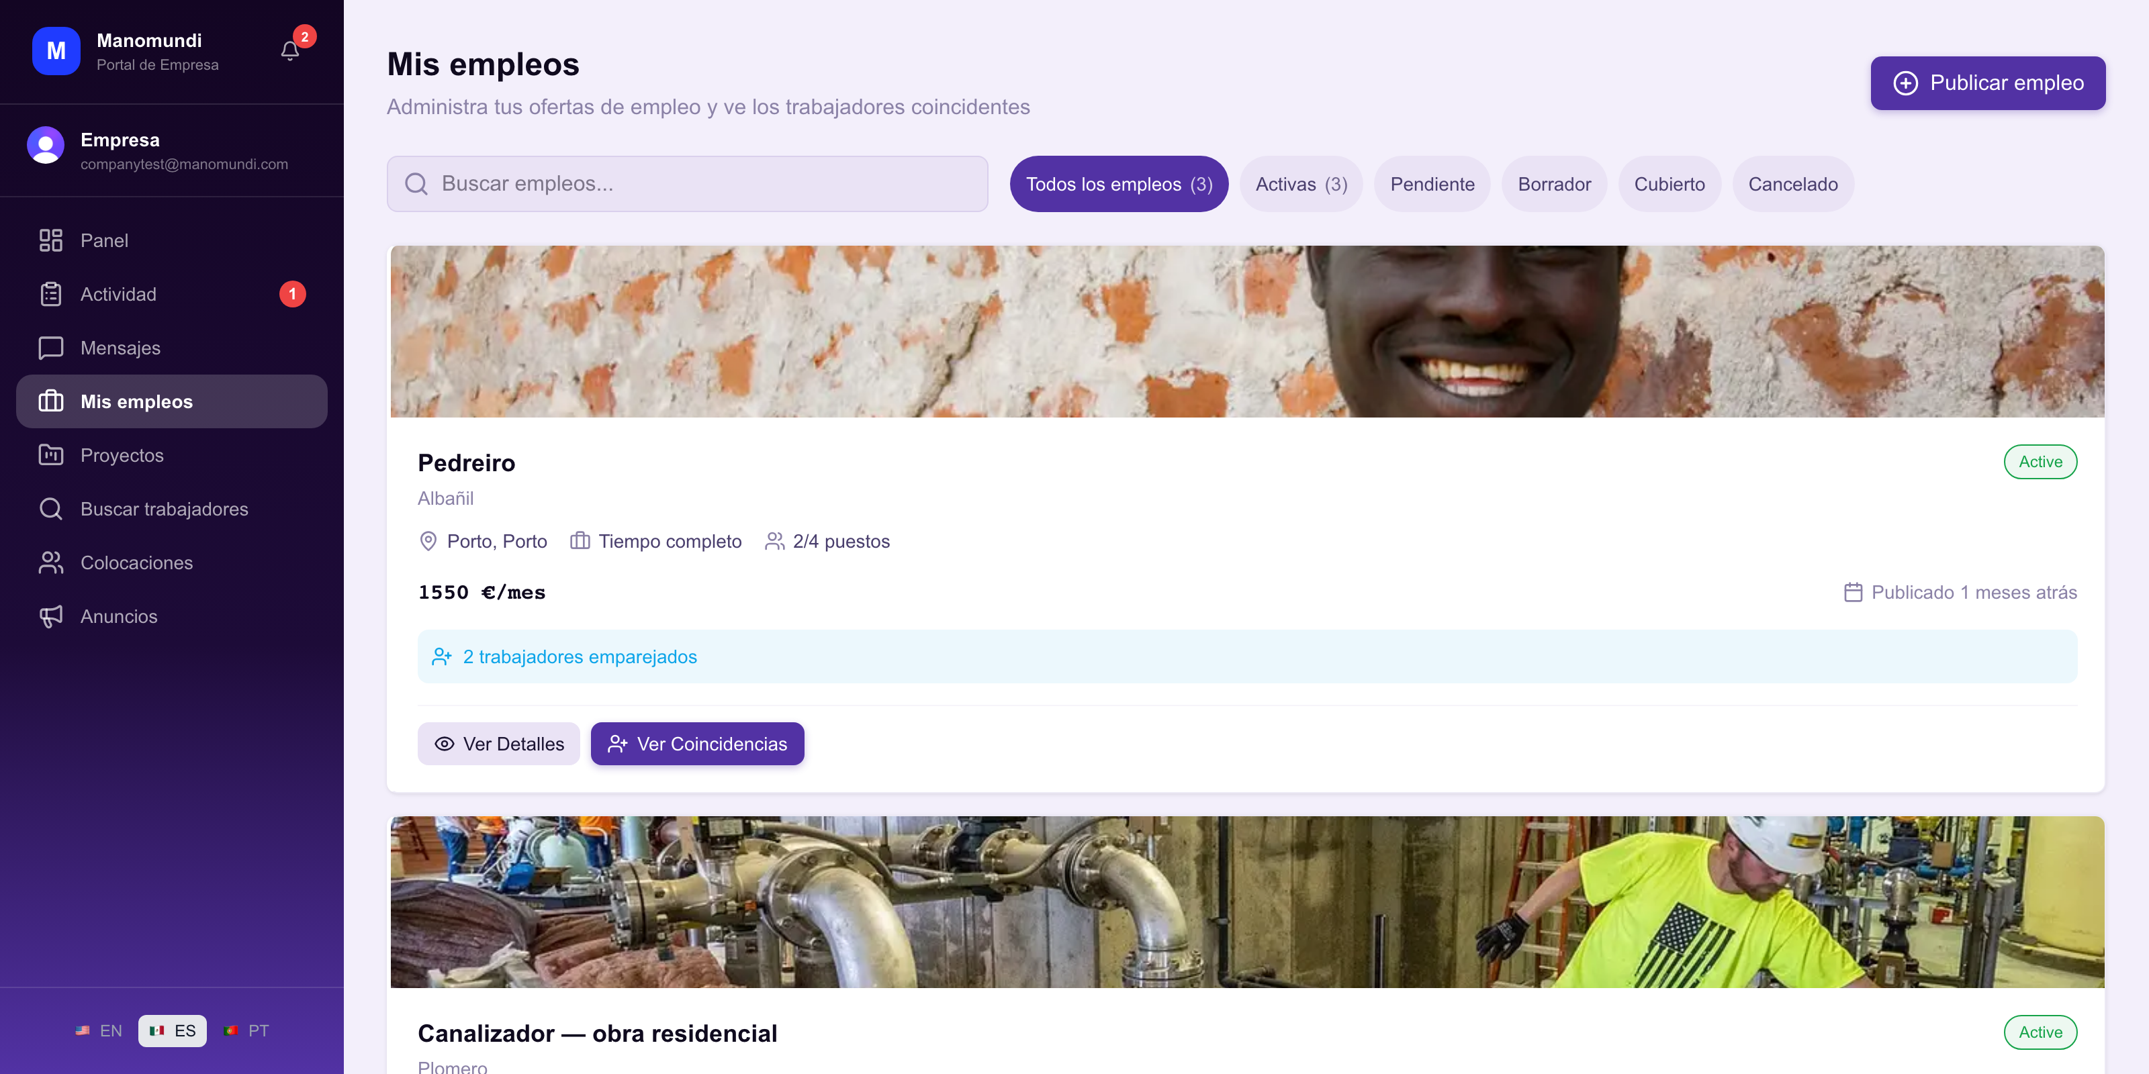Switch language to ES
The height and width of the screenshot is (1074, 2149).
tap(173, 1030)
